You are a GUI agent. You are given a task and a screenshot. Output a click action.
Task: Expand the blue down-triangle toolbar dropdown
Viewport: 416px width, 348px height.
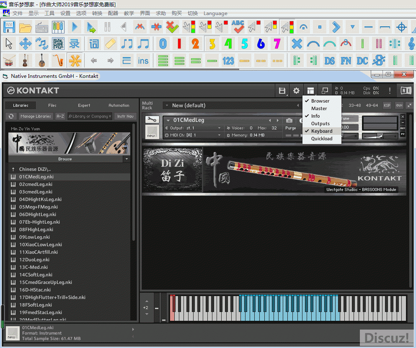tap(352, 27)
